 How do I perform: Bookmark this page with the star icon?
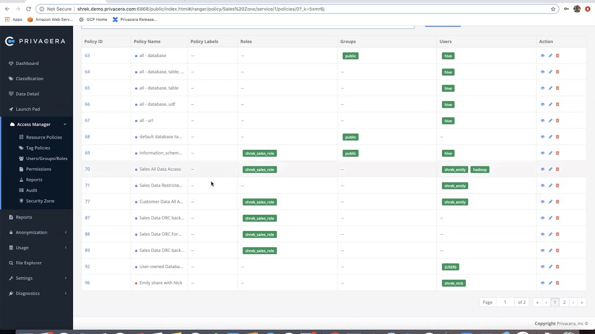click(553, 9)
